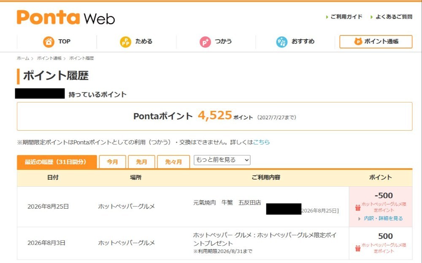This screenshot has height=263, width=422.
Task: Click the (2027/7/27まで) expiry text
Action: (x=276, y=118)
